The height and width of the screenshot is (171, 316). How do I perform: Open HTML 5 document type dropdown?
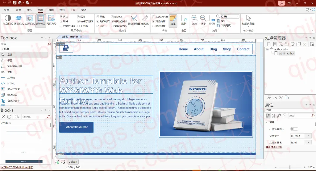tap(308, 136)
